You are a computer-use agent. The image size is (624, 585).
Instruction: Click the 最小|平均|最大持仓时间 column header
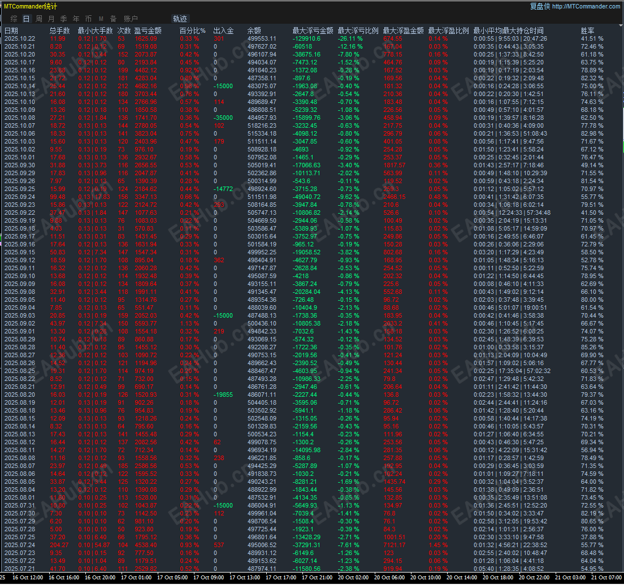[x=509, y=31]
